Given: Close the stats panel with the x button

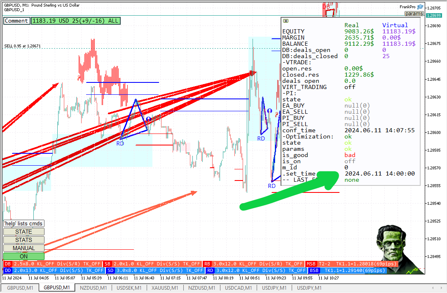Looking at the screenshot, I should click(x=286, y=21).
